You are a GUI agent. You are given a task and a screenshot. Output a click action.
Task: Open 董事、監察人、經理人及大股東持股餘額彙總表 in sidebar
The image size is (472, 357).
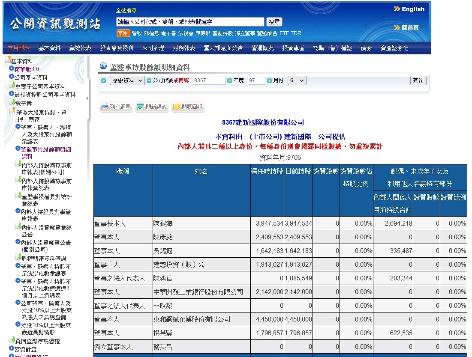[46, 134]
